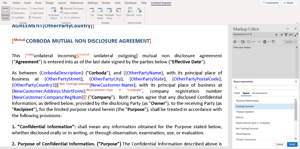Click the Reuse expressions search field

pos(266,88)
